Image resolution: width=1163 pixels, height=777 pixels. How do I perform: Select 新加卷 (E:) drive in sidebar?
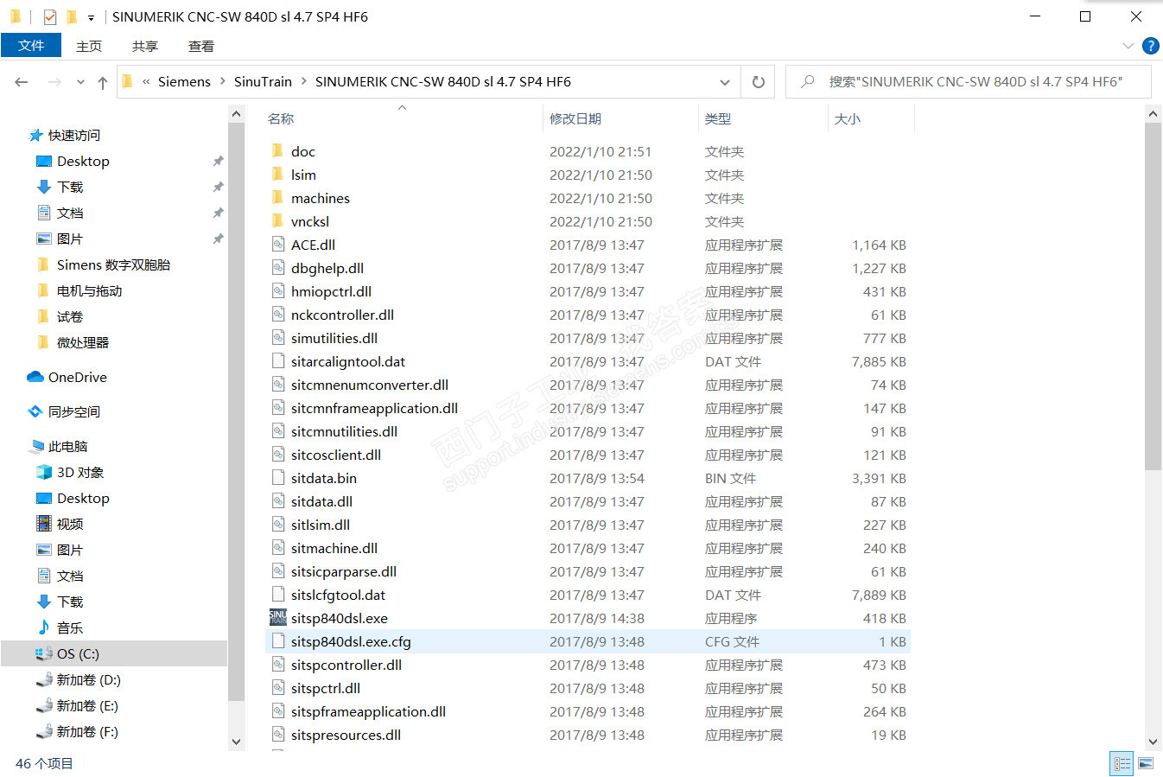87,705
